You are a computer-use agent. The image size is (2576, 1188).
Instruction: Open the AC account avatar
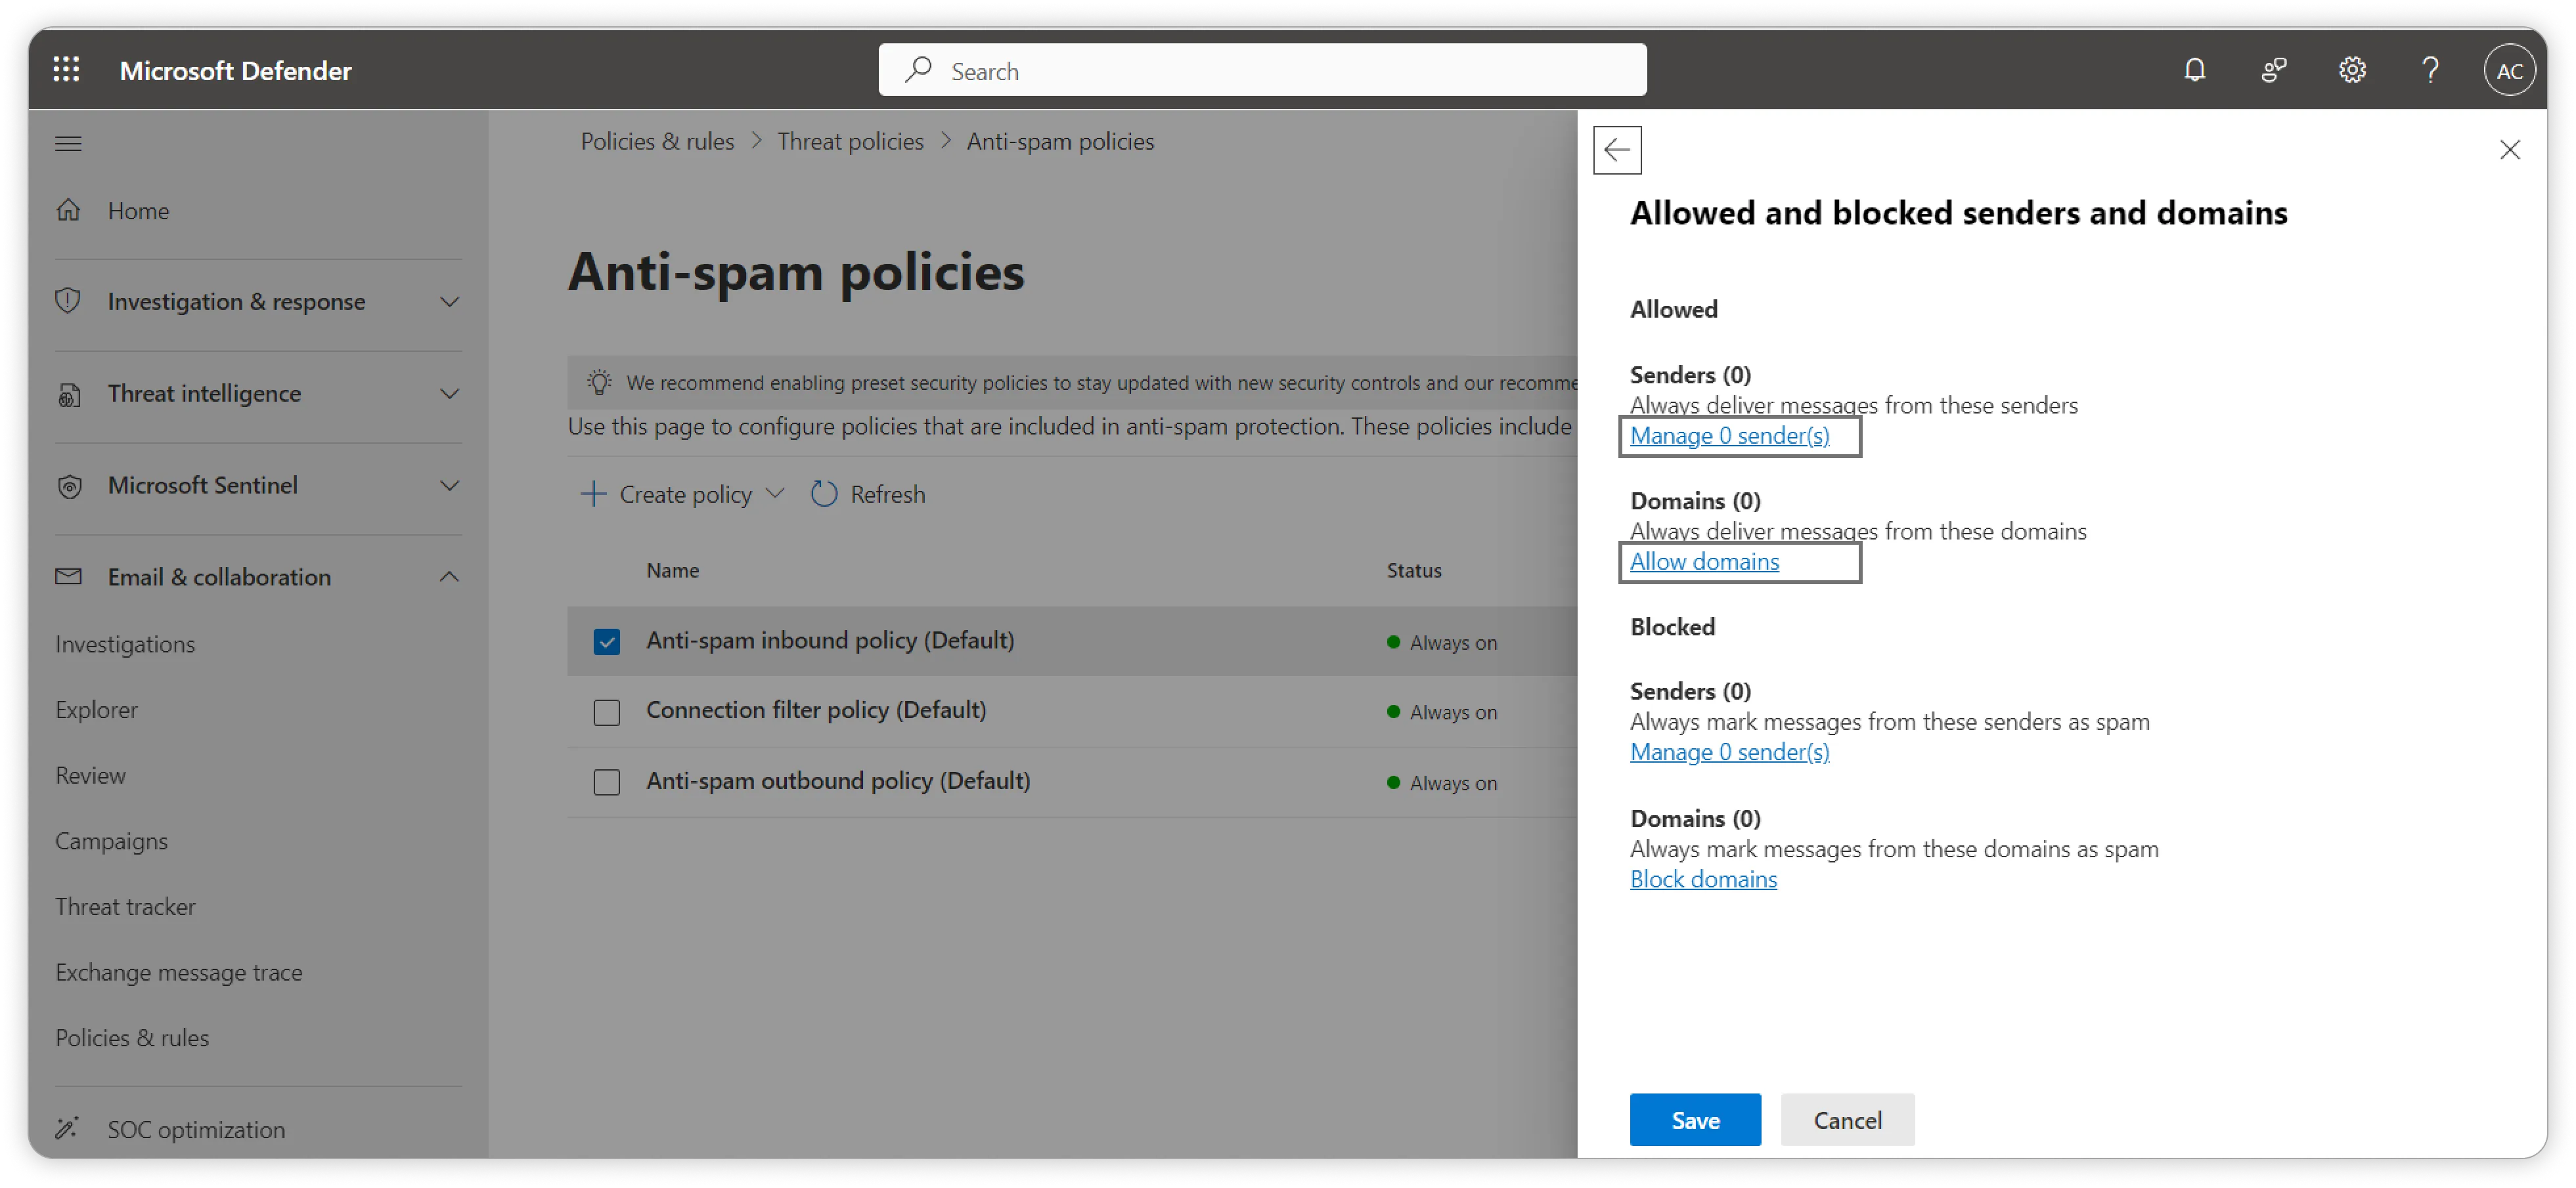tap(2509, 71)
